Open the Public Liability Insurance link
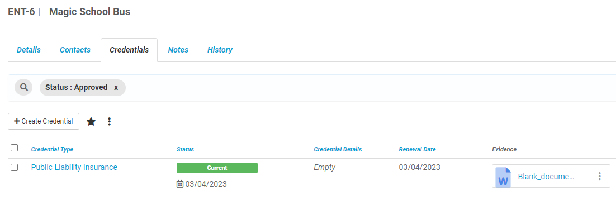616x204 pixels. click(x=74, y=167)
